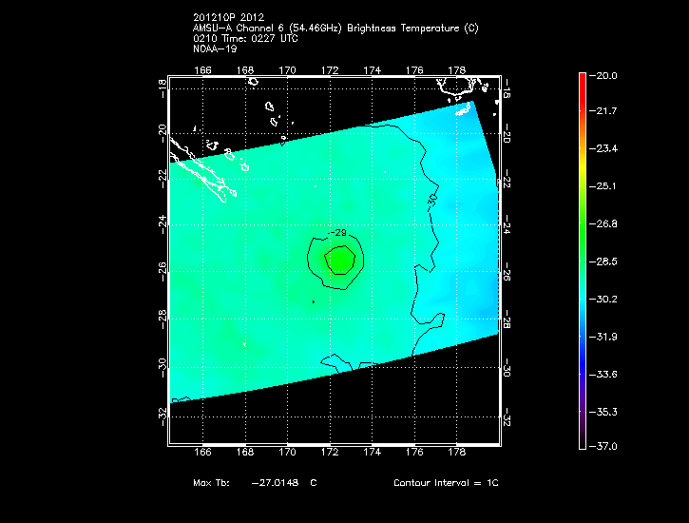Click the top axis longitude label 174
The width and height of the screenshot is (689, 523).
[x=373, y=70]
